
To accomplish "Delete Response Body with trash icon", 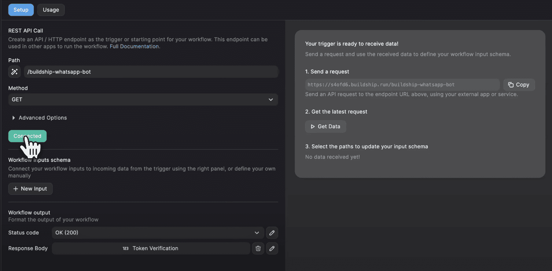I will coord(258,248).
